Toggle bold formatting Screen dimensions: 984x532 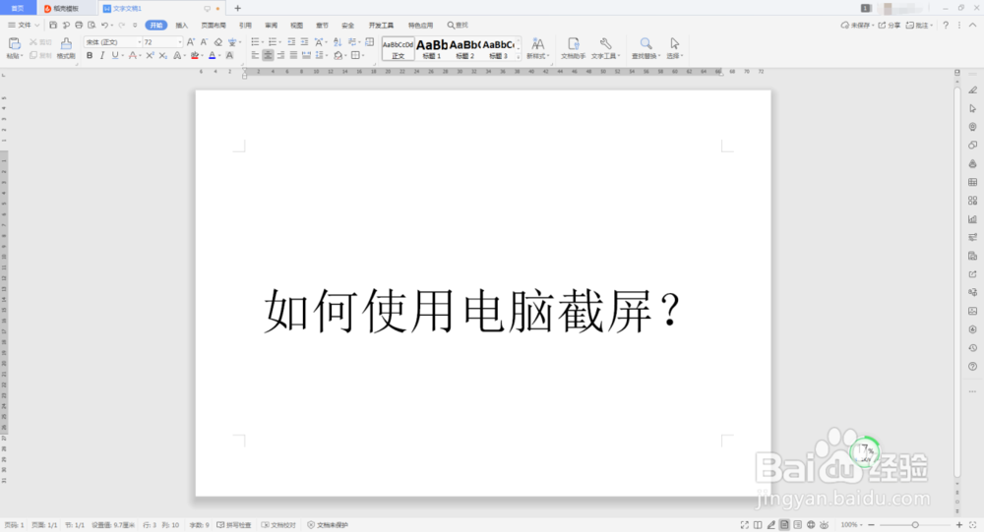pyautogui.click(x=90, y=56)
